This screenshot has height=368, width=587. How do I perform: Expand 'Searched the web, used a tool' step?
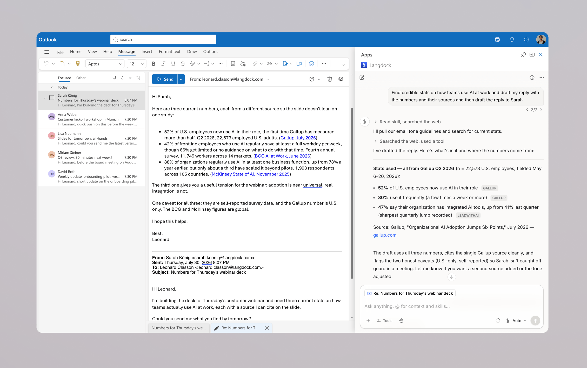[409, 141]
